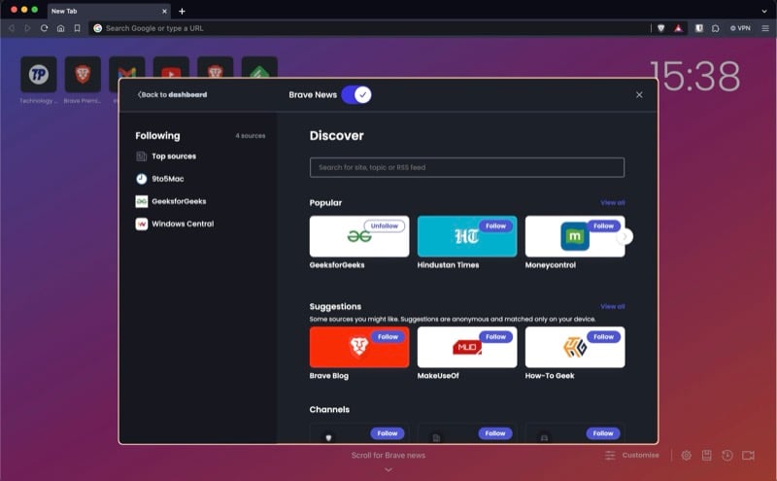The height and width of the screenshot is (481, 777).
Task: Click the Brave Shields lion icon in address bar
Action: tap(660, 28)
